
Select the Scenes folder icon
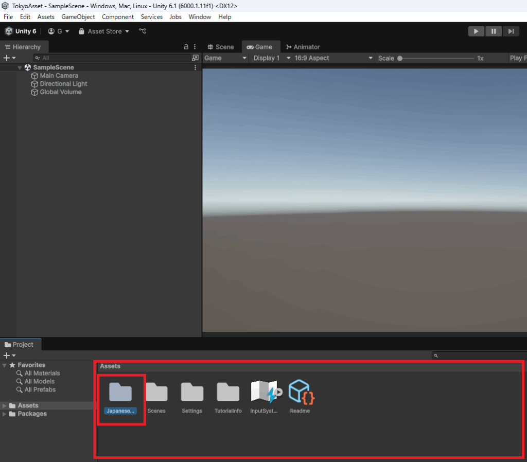[156, 392]
